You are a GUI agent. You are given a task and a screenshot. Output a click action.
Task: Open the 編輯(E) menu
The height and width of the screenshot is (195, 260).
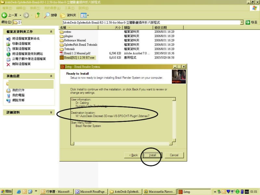(21, 8)
